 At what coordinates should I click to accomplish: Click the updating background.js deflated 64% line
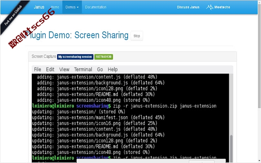[x=98, y=135]
